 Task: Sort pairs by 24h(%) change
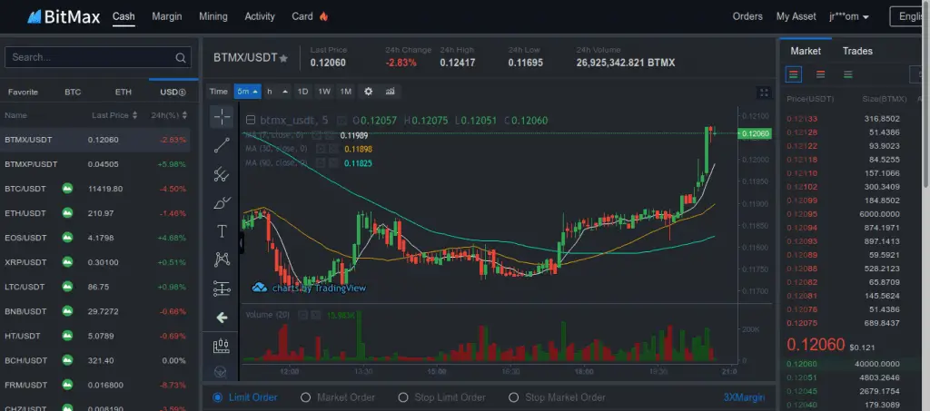pos(169,115)
